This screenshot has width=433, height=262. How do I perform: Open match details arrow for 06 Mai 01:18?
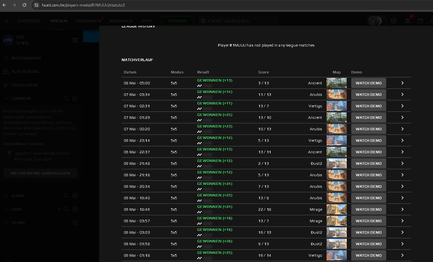pyautogui.click(x=402, y=255)
